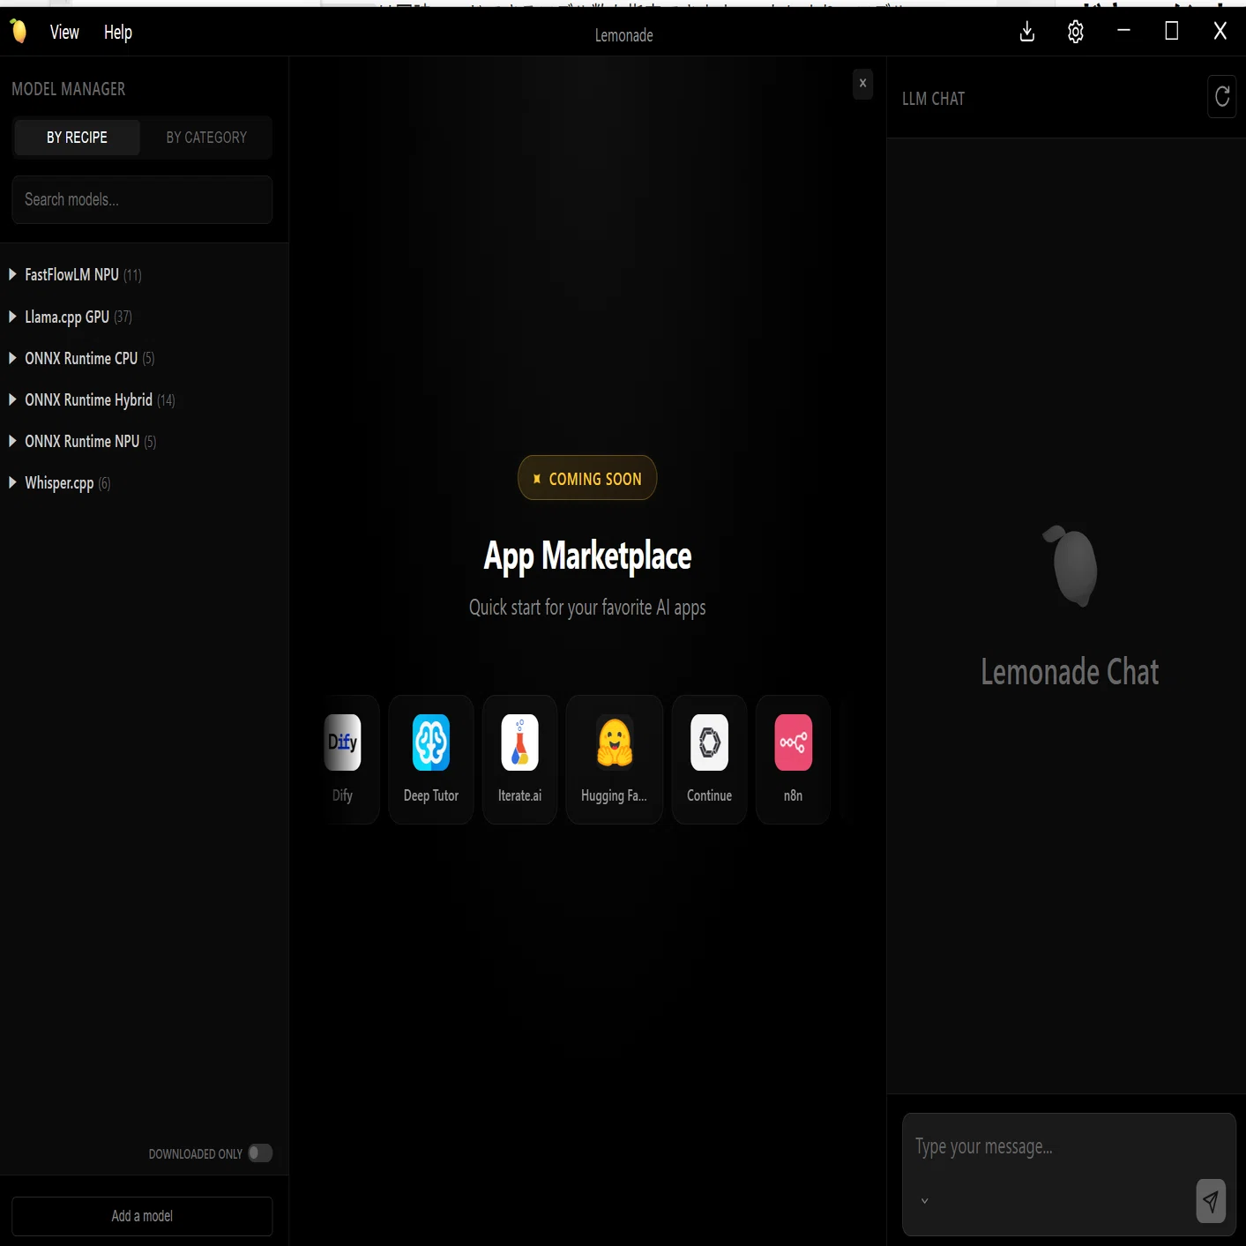Screen dimensions: 1246x1246
Task: Open the View menu
Action: point(64,33)
